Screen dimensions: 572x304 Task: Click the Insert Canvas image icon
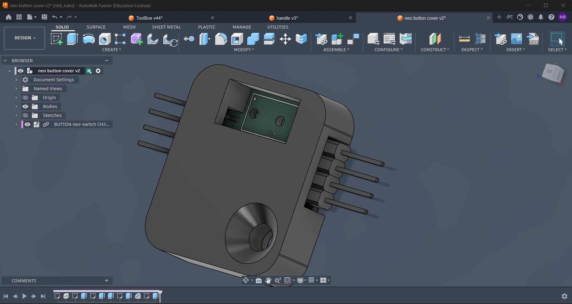517,39
